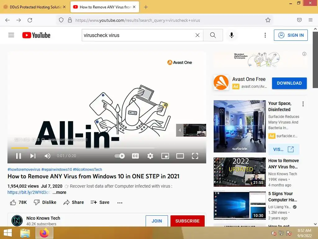The width and height of the screenshot is (318, 239).
Task: Save video to a playlist
Action: (100, 202)
